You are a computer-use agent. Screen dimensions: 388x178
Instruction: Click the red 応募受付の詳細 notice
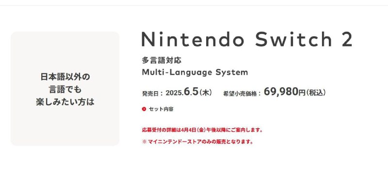202,130
